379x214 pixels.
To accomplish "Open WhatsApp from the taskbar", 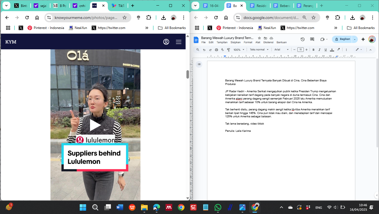I will [218, 207].
